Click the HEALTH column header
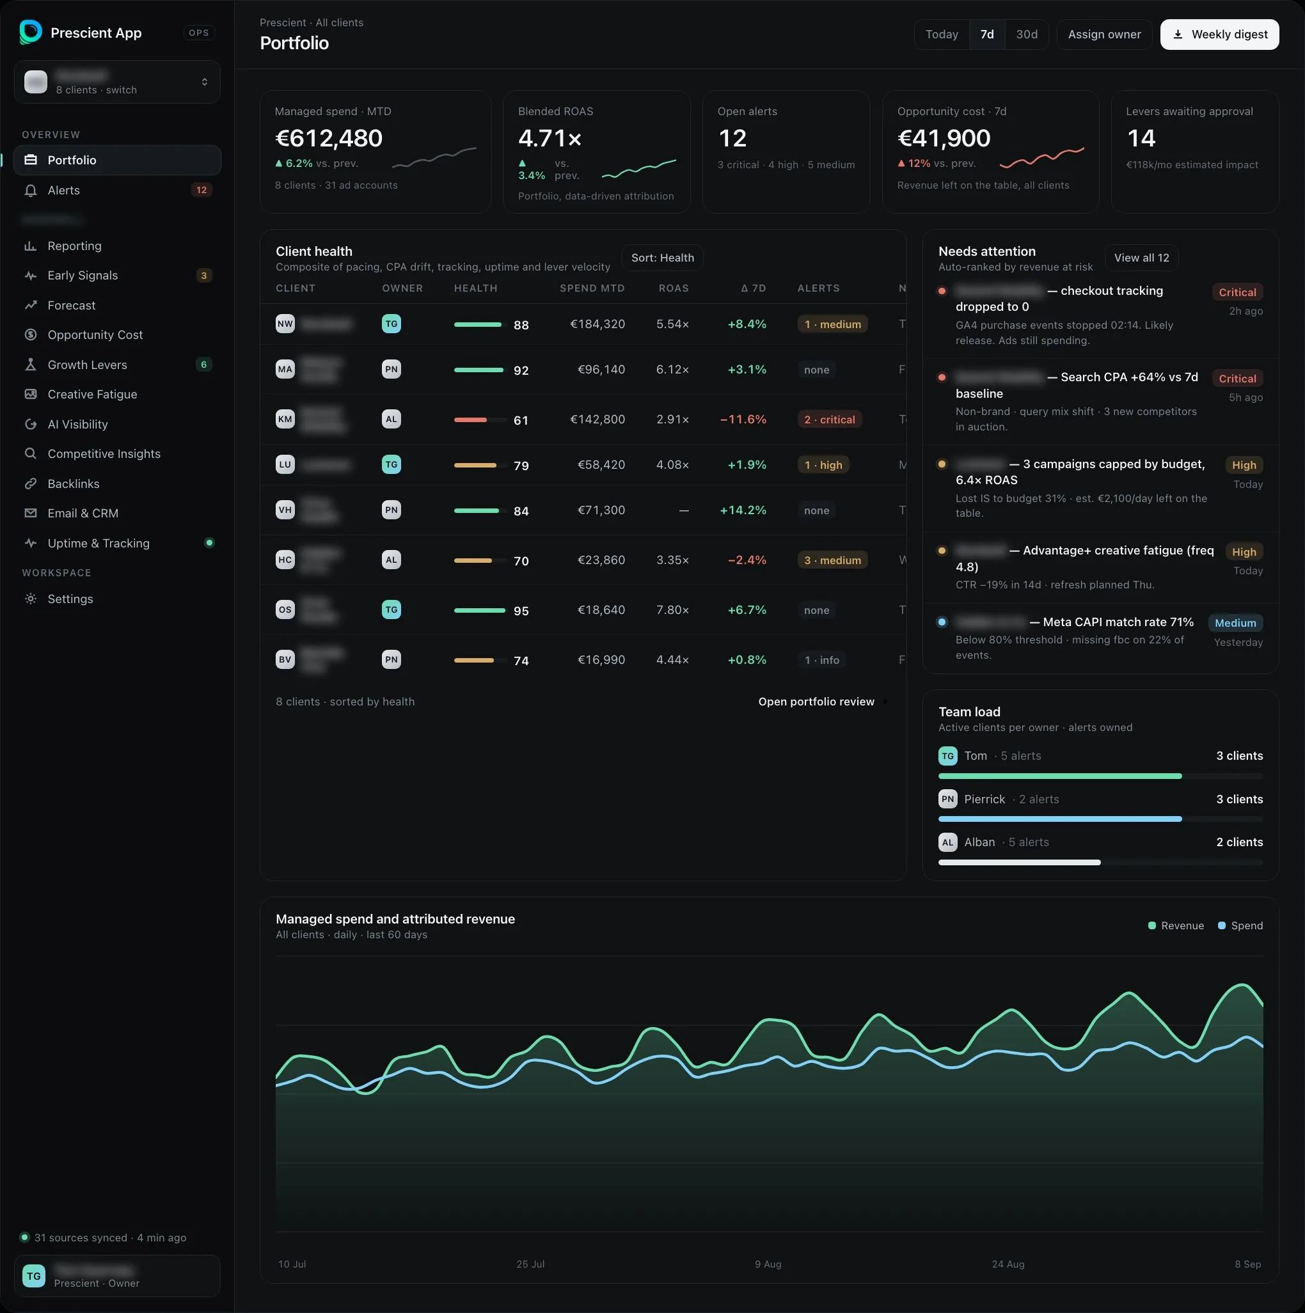The height and width of the screenshot is (1313, 1305). click(x=475, y=288)
